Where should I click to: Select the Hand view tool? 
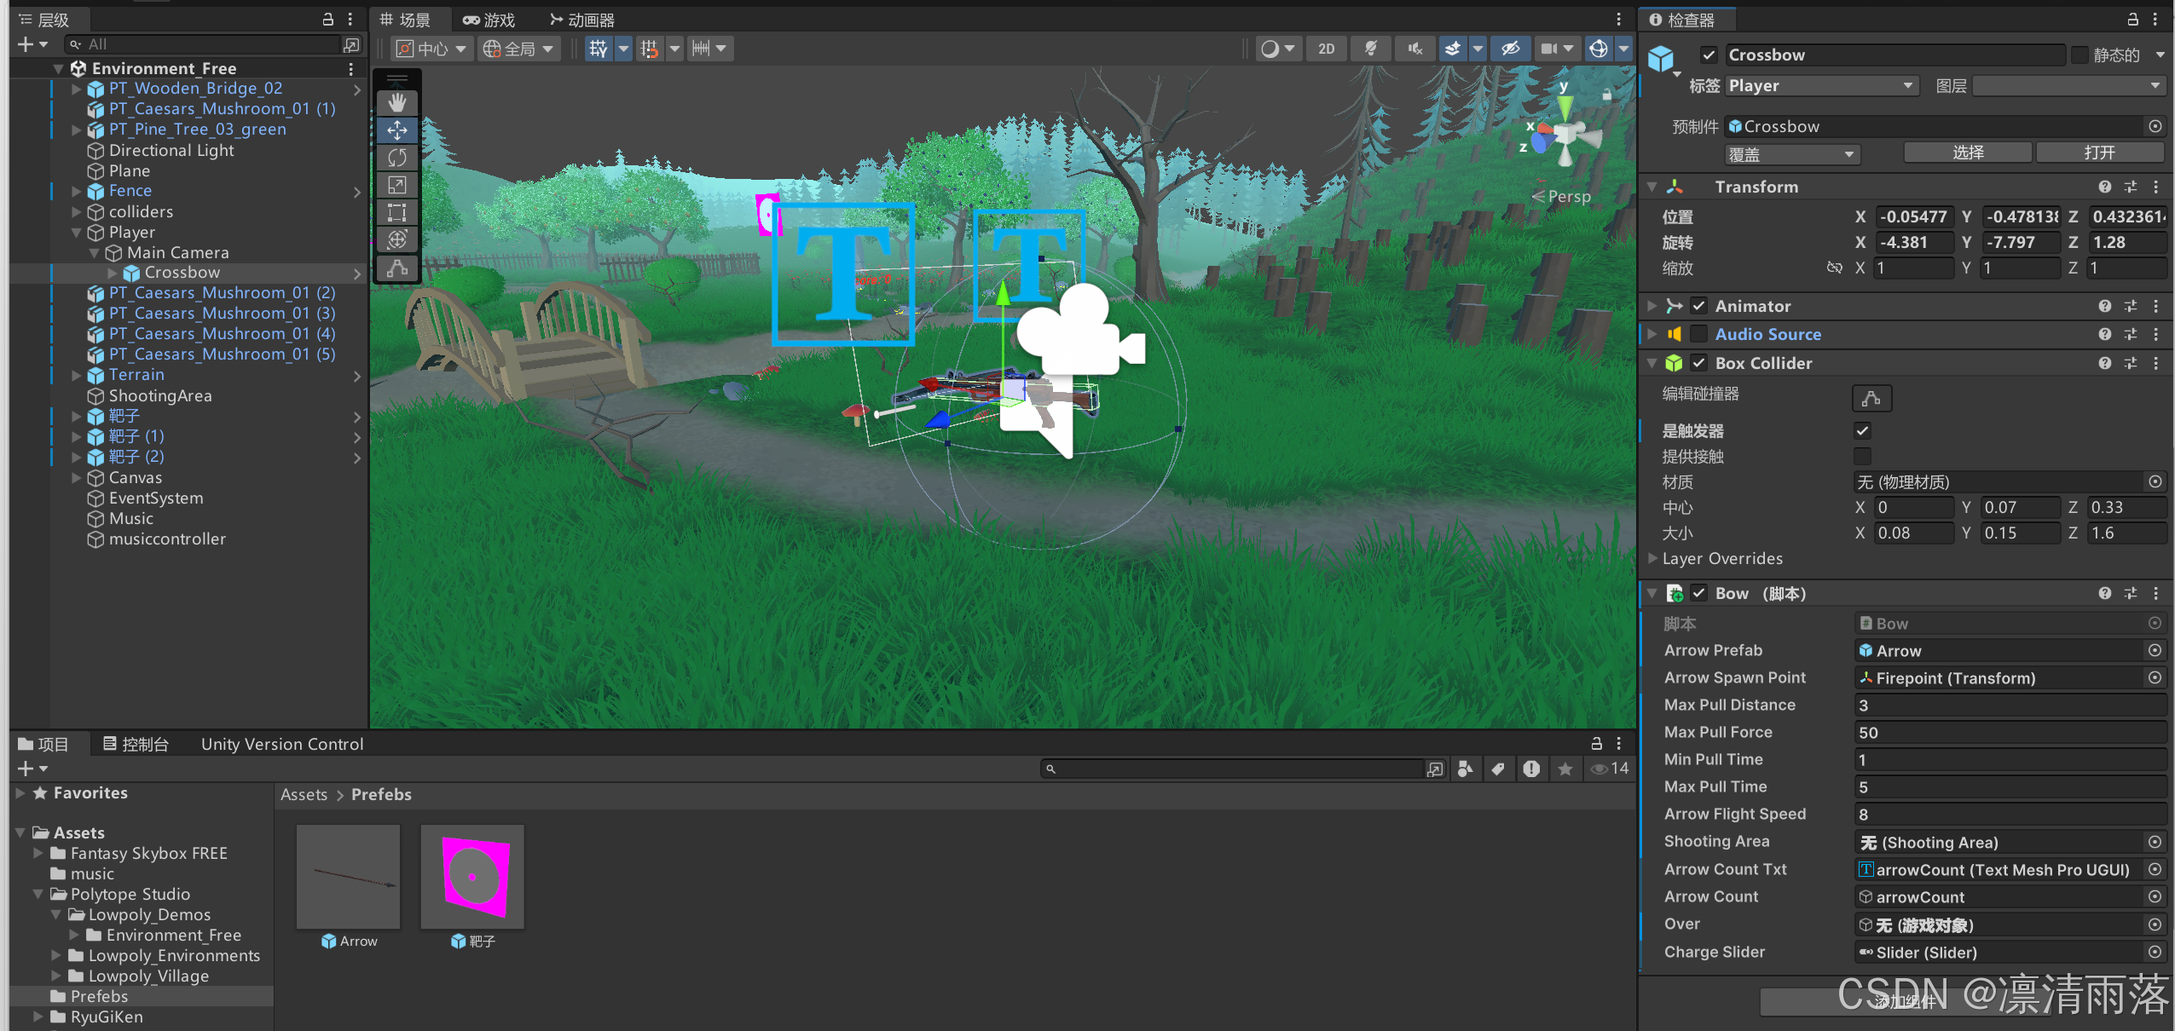tap(397, 103)
